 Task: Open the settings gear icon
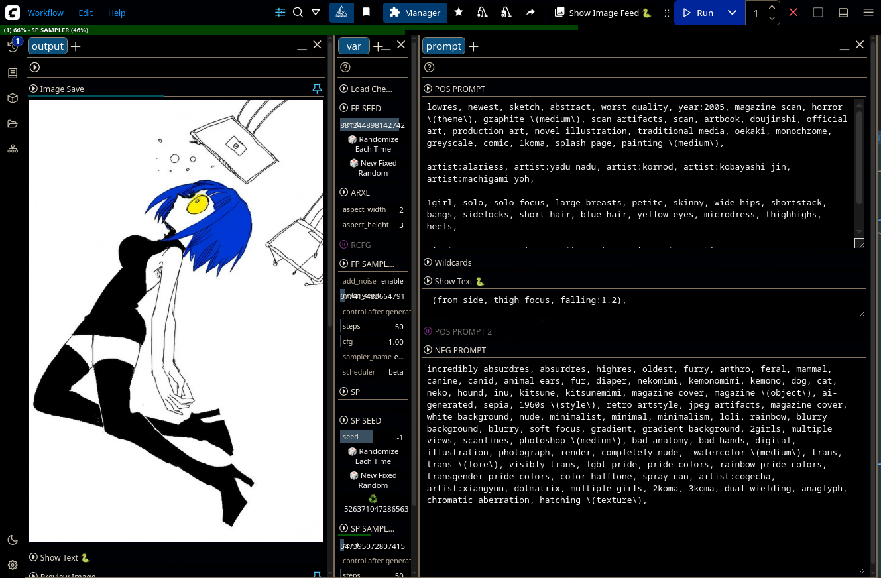[13, 565]
